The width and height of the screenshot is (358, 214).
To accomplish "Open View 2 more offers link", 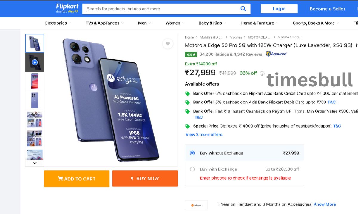I will 204,134.
